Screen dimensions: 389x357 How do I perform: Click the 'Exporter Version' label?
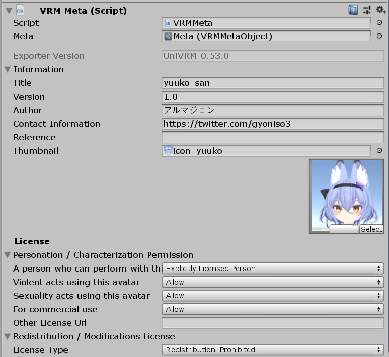pos(49,56)
